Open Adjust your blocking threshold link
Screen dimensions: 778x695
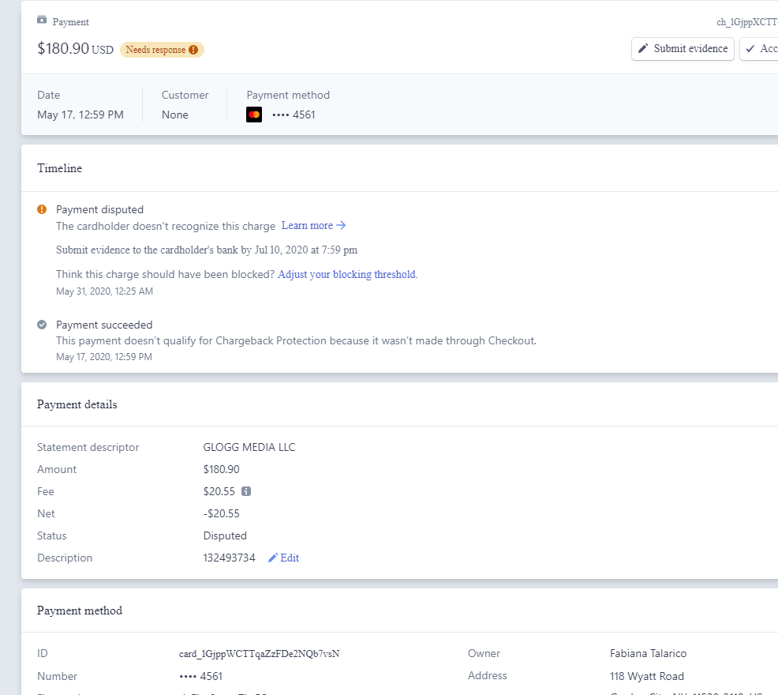coord(347,275)
